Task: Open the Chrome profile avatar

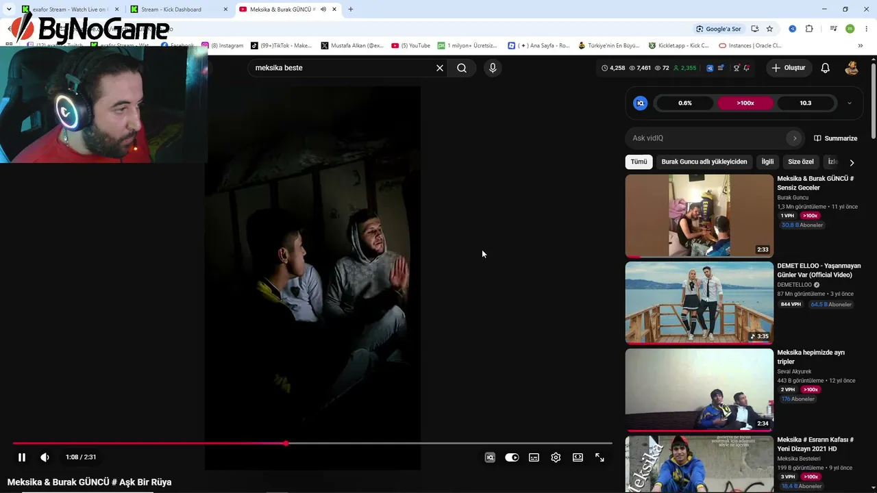Action: pyautogui.click(x=850, y=29)
